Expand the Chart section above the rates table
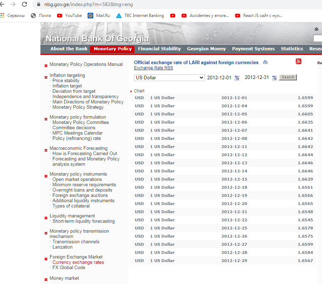The image size is (322, 284). tap(139, 91)
